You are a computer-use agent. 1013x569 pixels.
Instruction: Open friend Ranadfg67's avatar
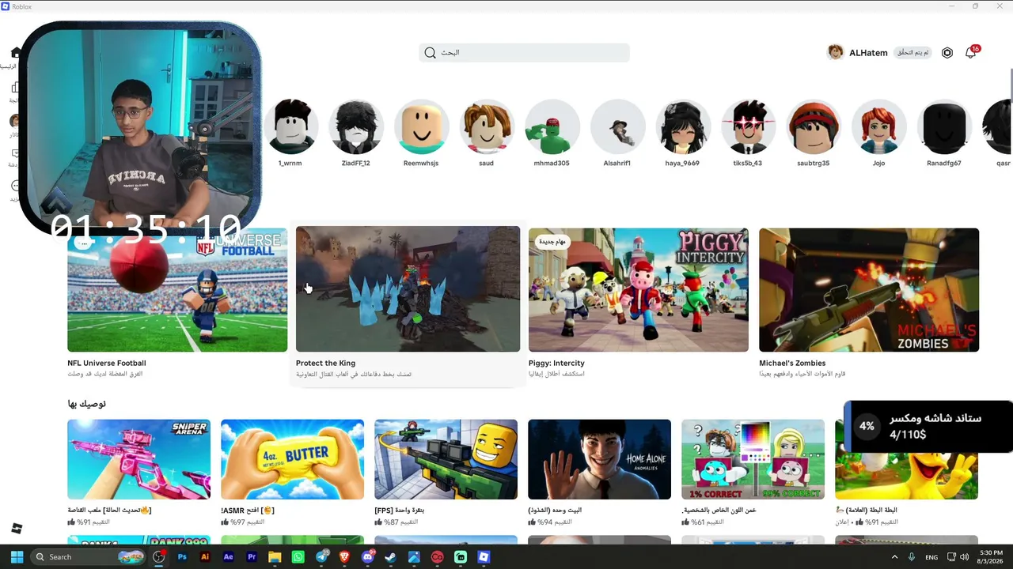(x=944, y=126)
